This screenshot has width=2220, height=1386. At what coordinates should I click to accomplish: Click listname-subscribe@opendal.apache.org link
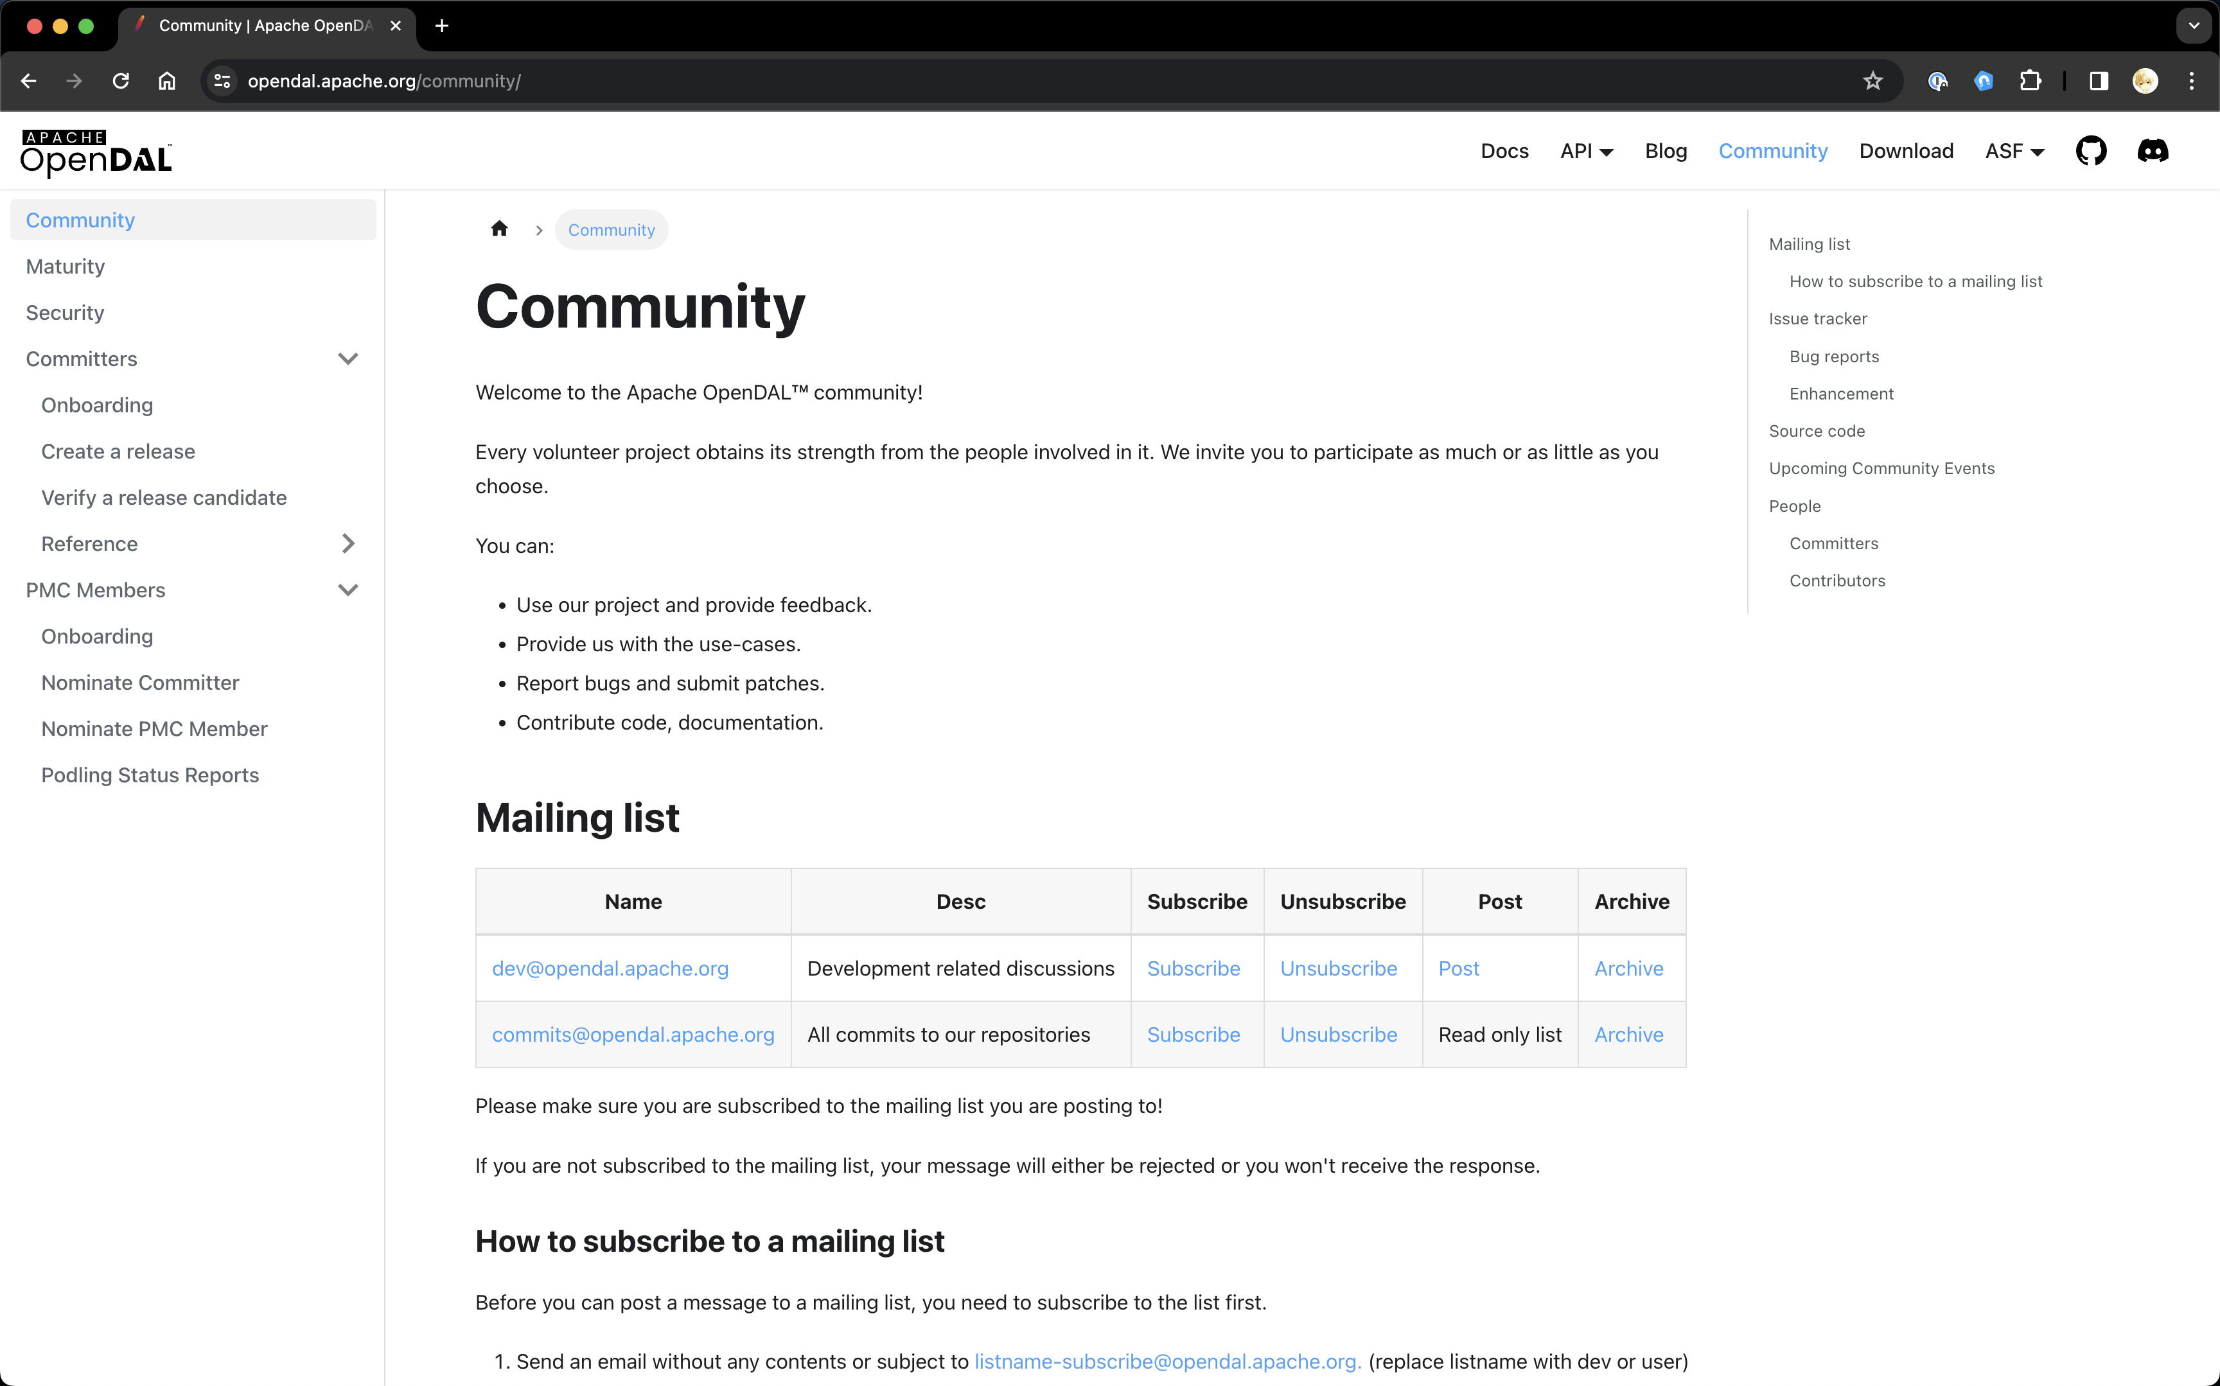pyautogui.click(x=1167, y=1362)
